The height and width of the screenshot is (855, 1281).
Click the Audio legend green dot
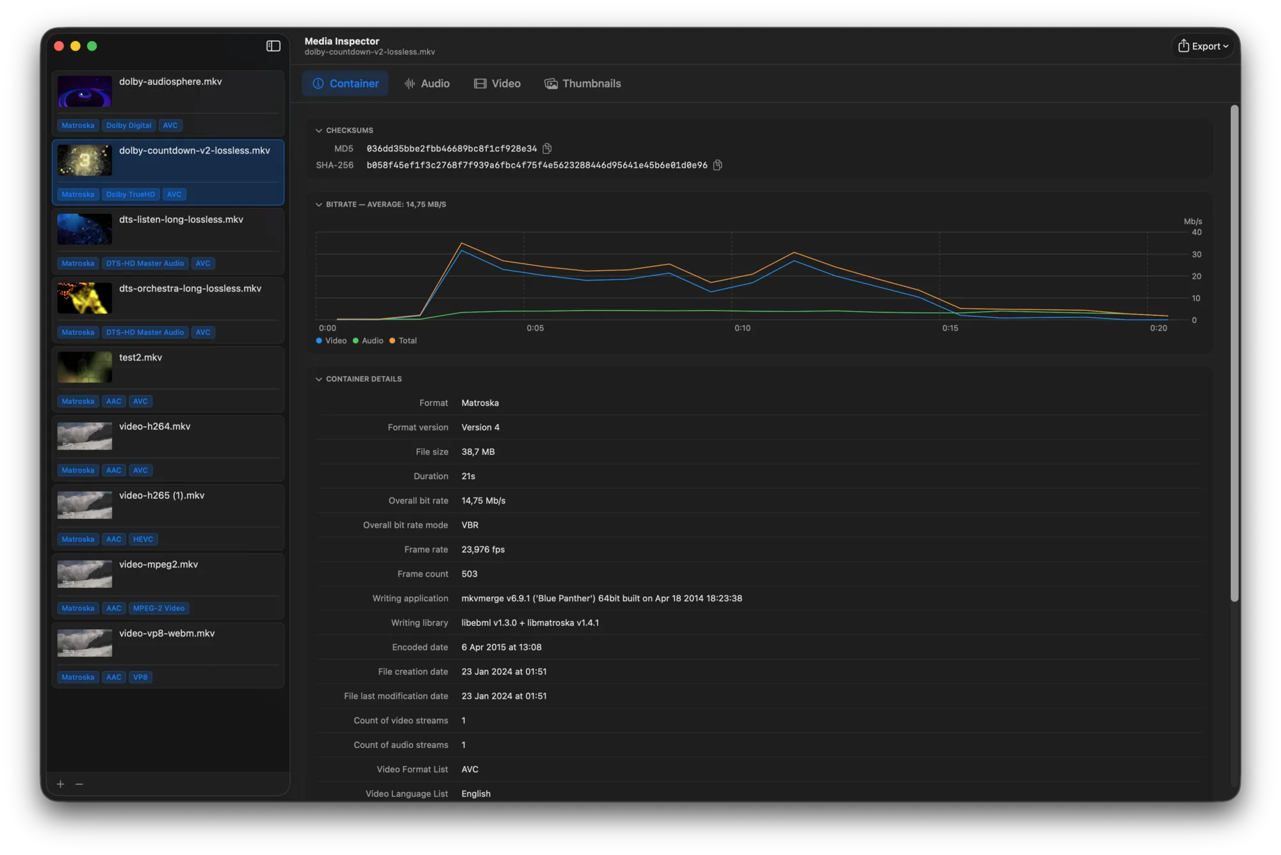pos(355,341)
